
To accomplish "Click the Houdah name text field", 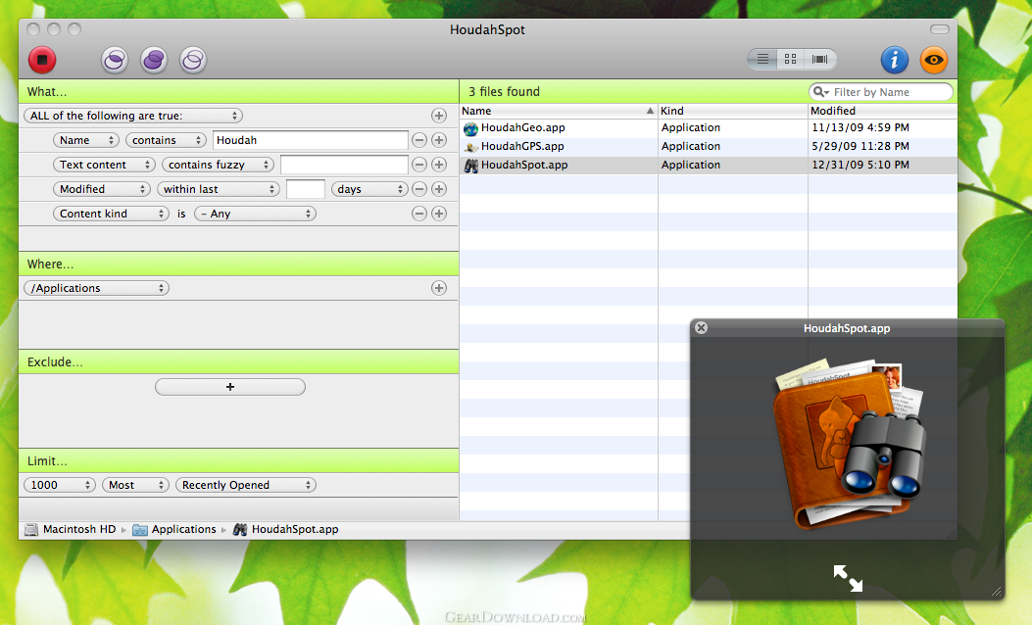I will (x=310, y=140).
